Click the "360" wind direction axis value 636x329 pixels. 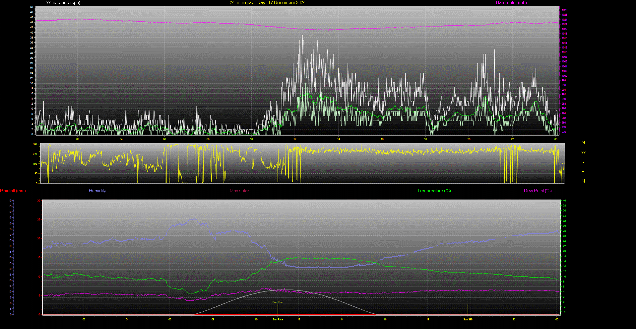[x=35, y=144]
